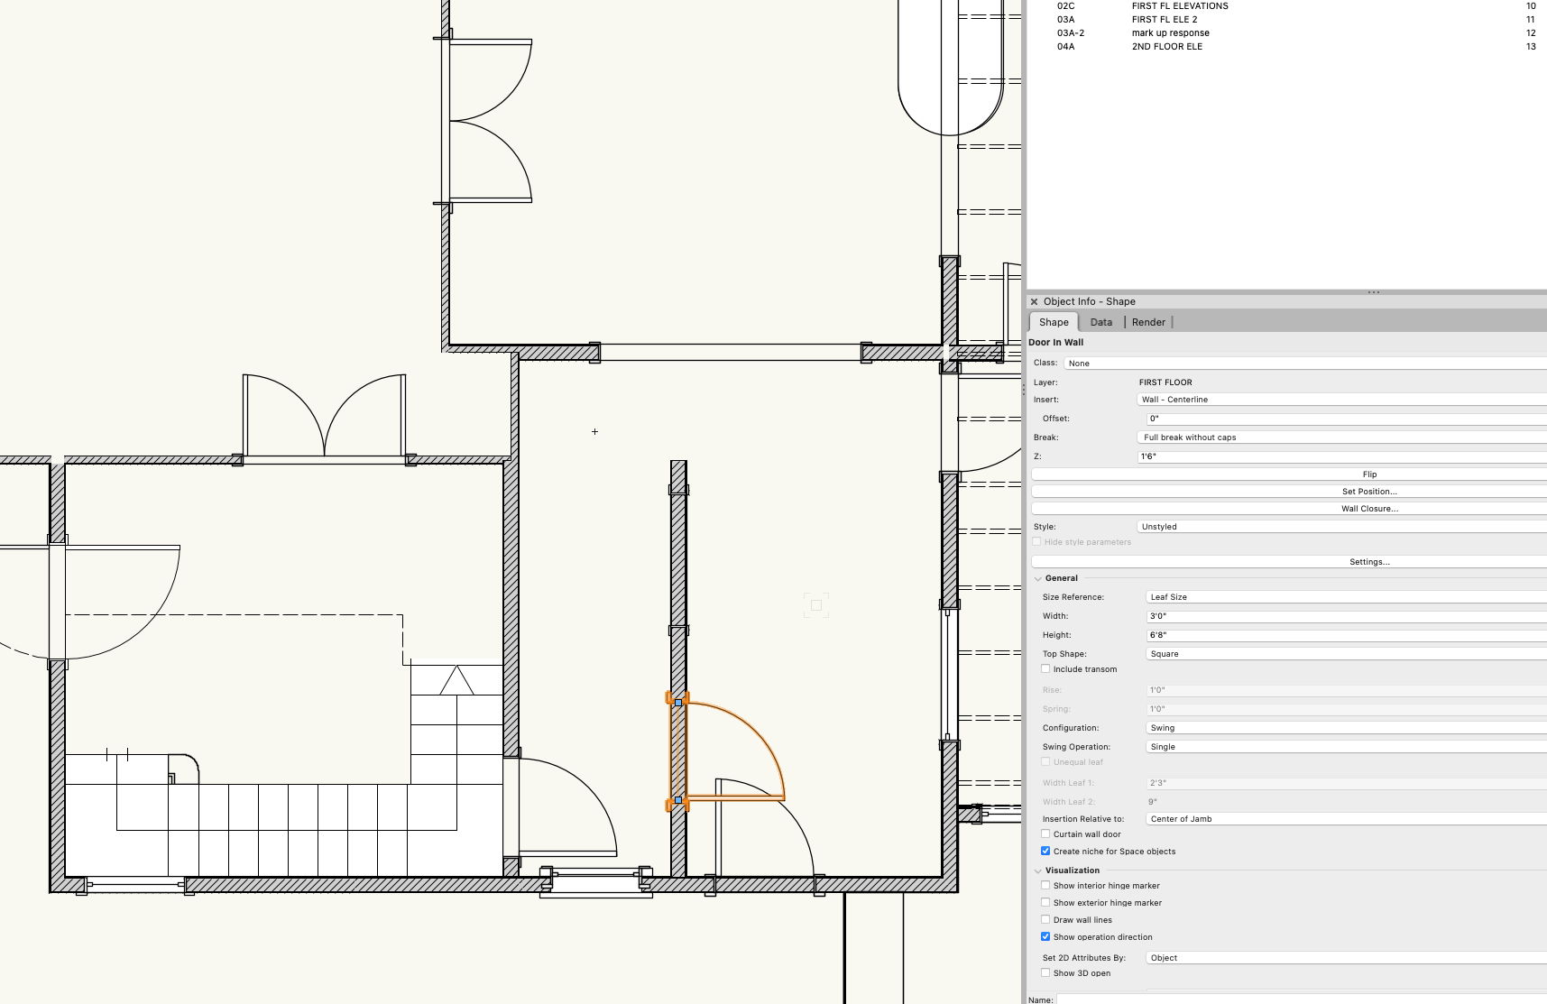Open the Configuration dropdown showing Swing
This screenshot has width=1547, height=1004.
click(1344, 728)
